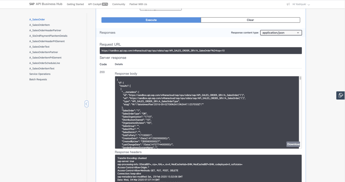The image size is (345, 182).
Task: Open the feedback icon on right edge
Action: tap(341, 95)
